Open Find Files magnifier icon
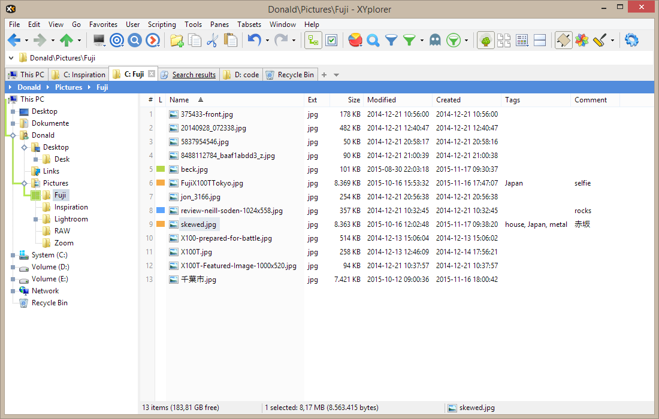 pyautogui.click(x=373, y=40)
